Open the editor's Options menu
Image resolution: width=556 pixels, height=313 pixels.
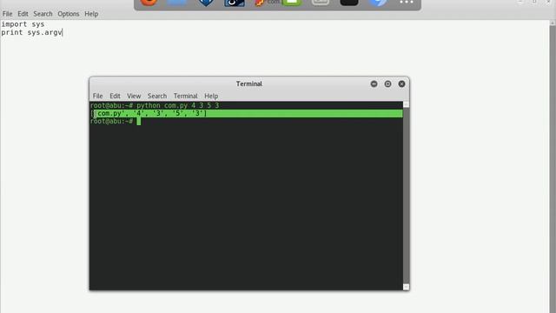pos(69,14)
